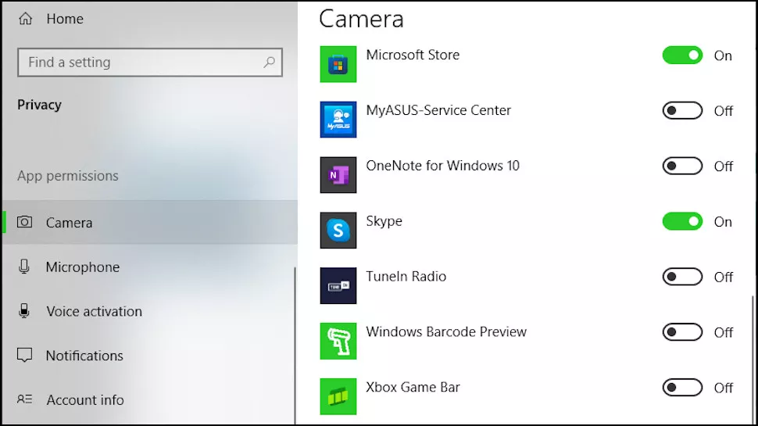Click the Xbox Game Bar icon
The height and width of the screenshot is (426, 758).
point(338,396)
